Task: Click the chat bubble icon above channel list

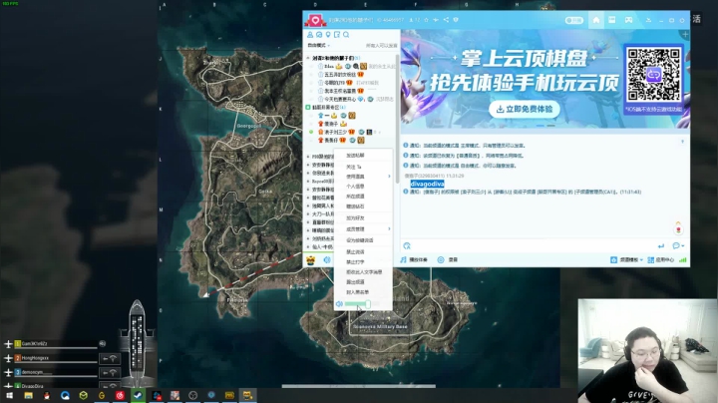Action: (x=319, y=35)
